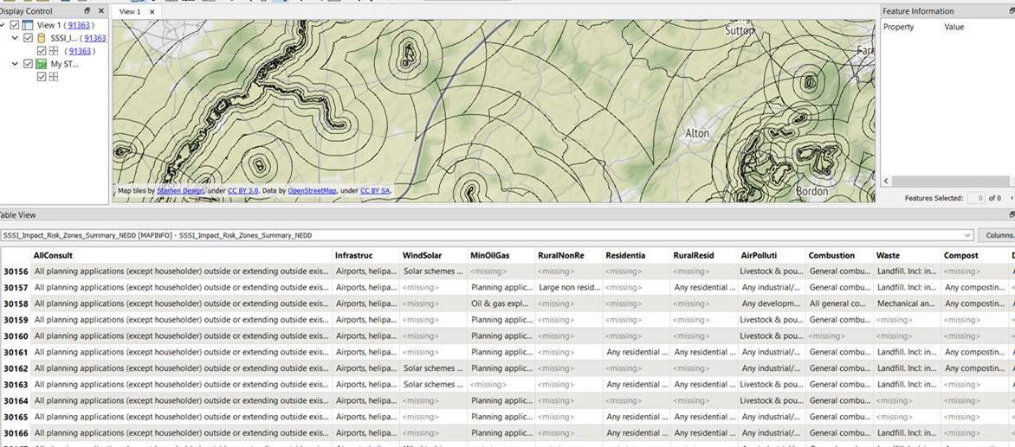Toggle My ST... sub-layer checkbox
The width and height of the screenshot is (1015, 447).
[42, 77]
